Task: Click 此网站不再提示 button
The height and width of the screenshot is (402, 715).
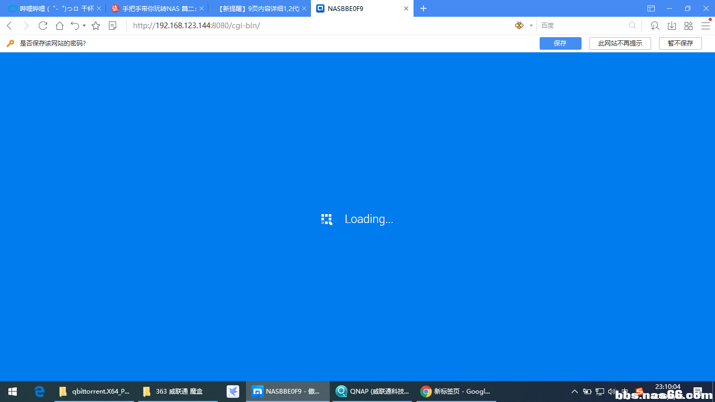Action: click(620, 43)
